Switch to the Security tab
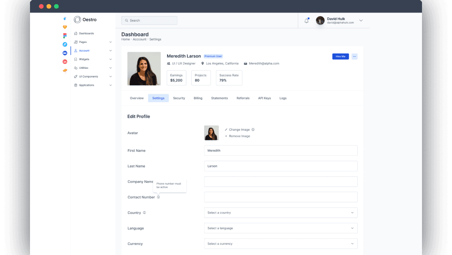The image size is (452, 255). 179,98
